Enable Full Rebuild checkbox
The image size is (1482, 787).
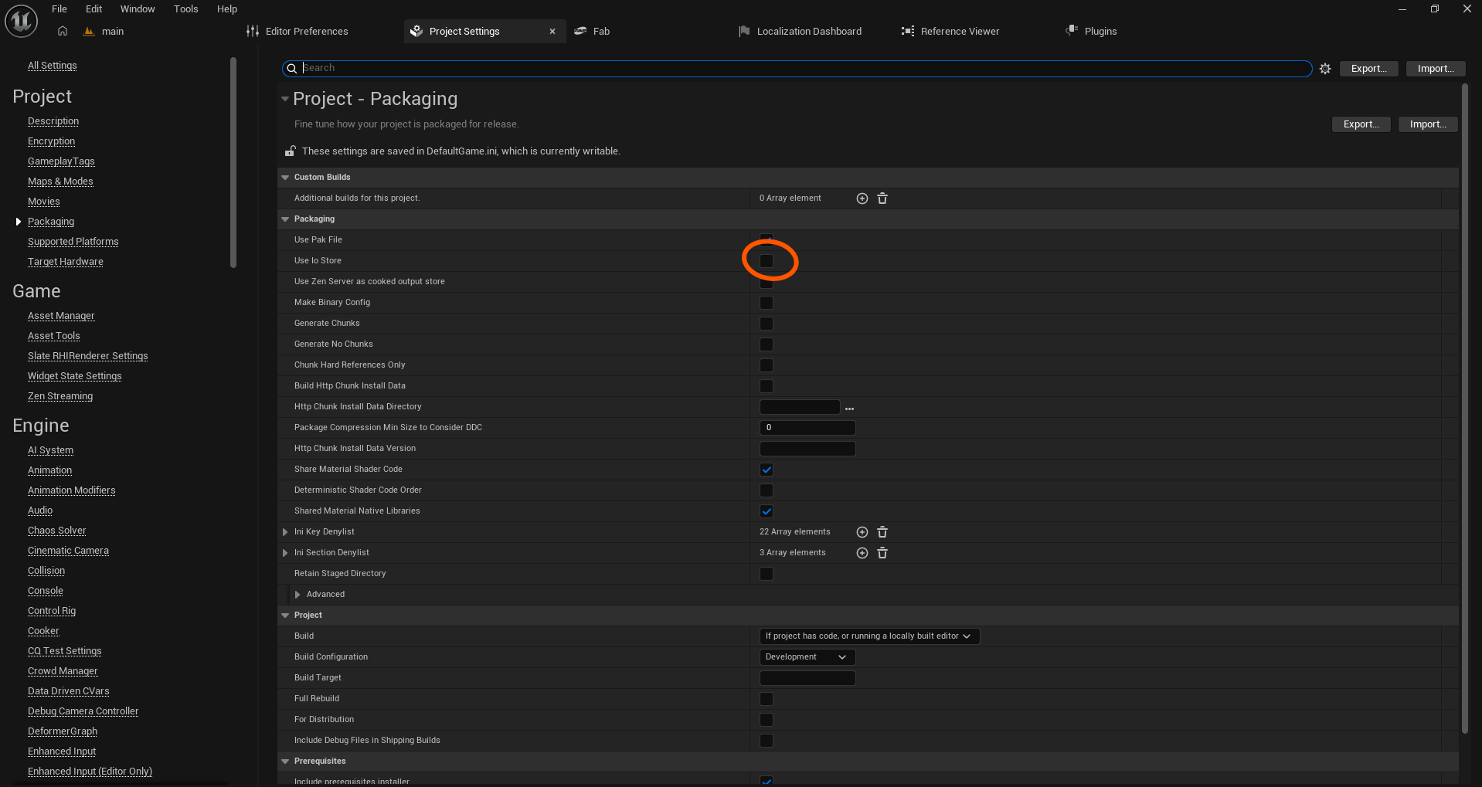[x=766, y=699]
